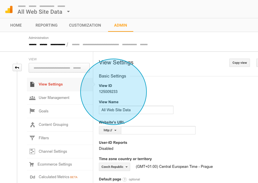Open Ecommerce Settings in sidebar
Viewport: 258px width, 183px height.
(x=60, y=164)
